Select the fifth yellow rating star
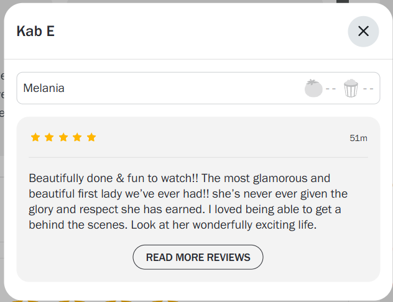 pos(91,137)
